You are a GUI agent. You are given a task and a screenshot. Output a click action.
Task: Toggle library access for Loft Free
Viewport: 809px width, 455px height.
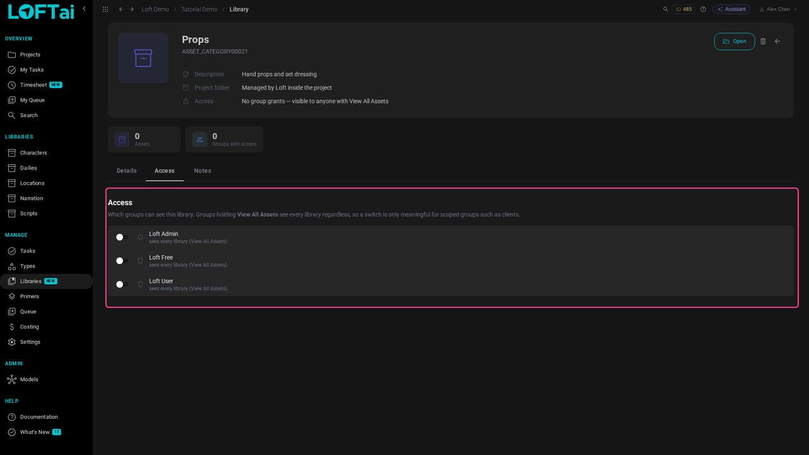pyautogui.click(x=122, y=261)
